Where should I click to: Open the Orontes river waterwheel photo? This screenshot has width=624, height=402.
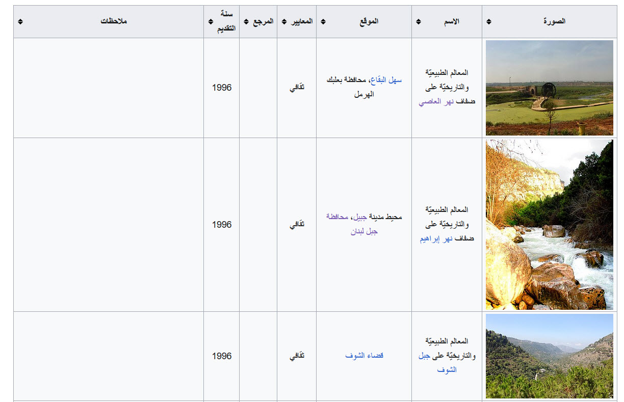550,88
